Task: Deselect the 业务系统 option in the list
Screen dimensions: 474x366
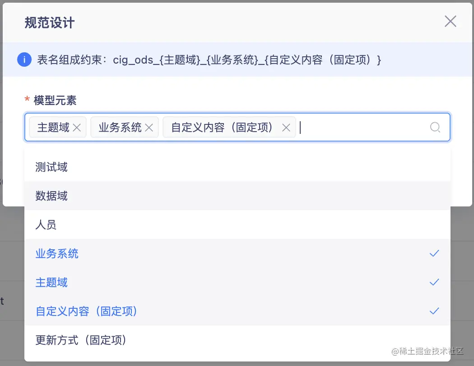Action: [x=56, y=253]
